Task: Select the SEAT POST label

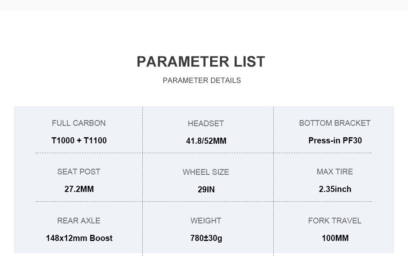Action: [x=79, y=172]
